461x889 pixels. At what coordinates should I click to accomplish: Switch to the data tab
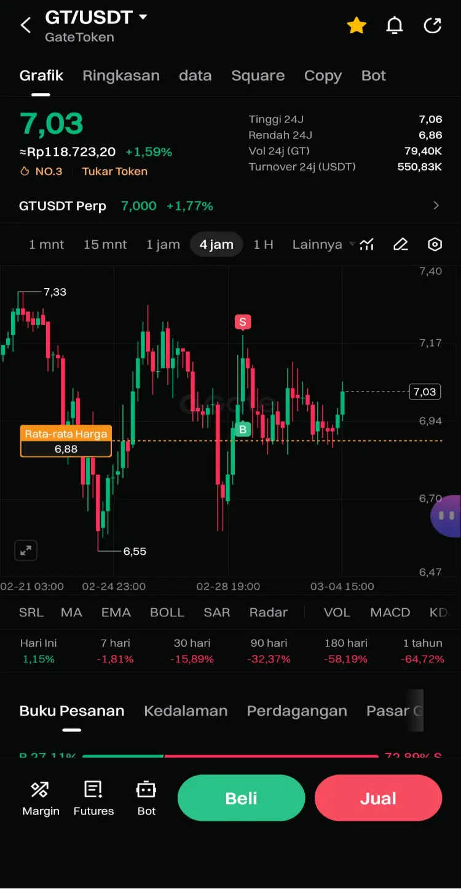coord(195,76)
